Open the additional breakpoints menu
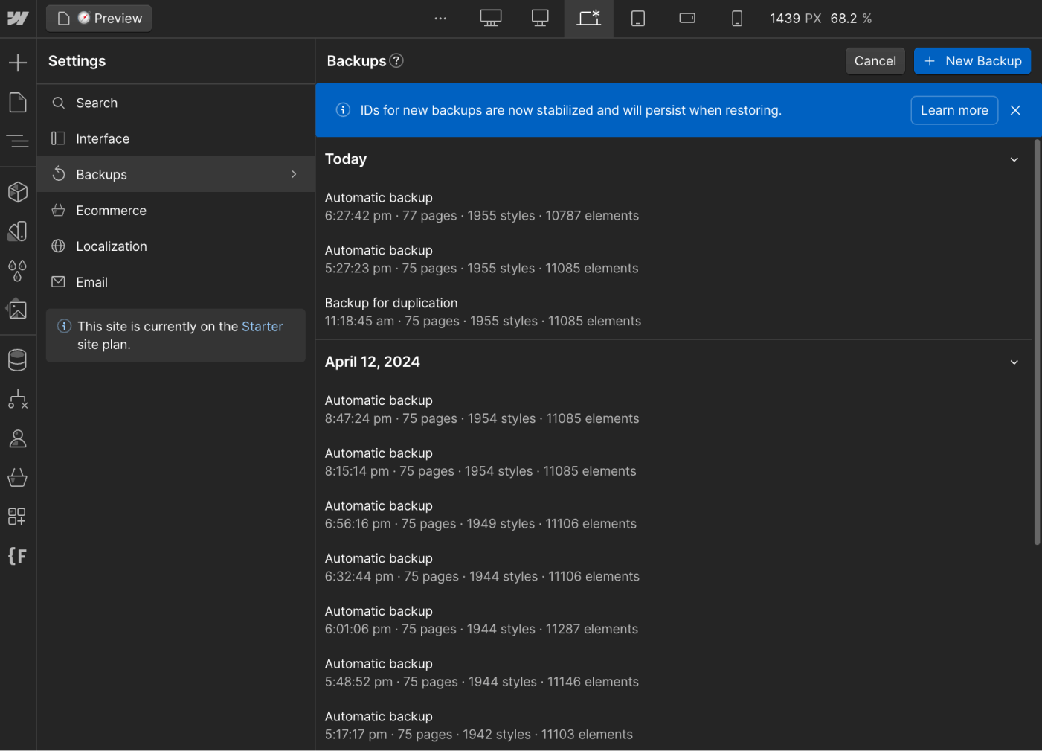Viewport: 1042px width, 751px height. pos(440,18)
